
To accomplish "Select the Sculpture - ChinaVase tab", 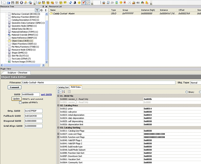I will click(17, 73).
